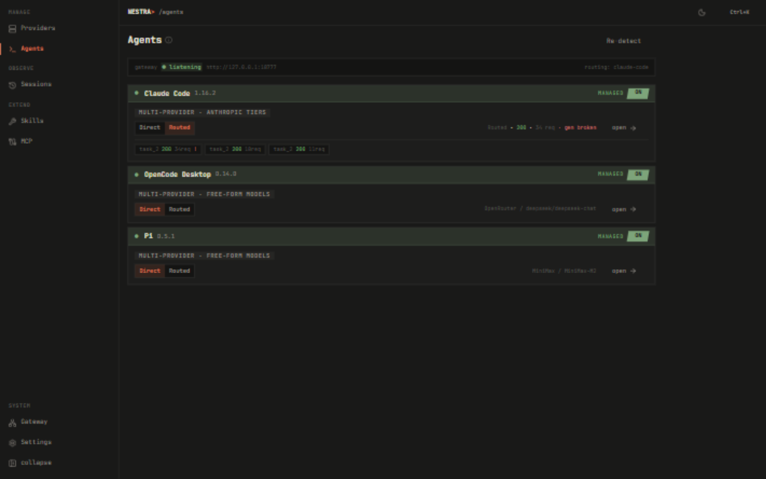Viewport: 766px width, 479px height.
Task: Choose Direct for OpenCode Desktop
Action: click(149, 210)
